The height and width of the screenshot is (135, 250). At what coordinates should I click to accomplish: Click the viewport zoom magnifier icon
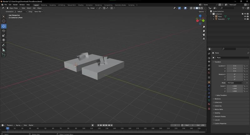pos(204,27)
